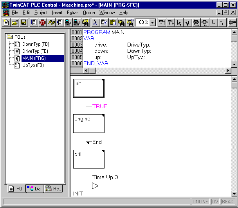The width and height of the screenshot is (238, 208).
Task: Click the 100 % zoom field
Action: [142, 22]
